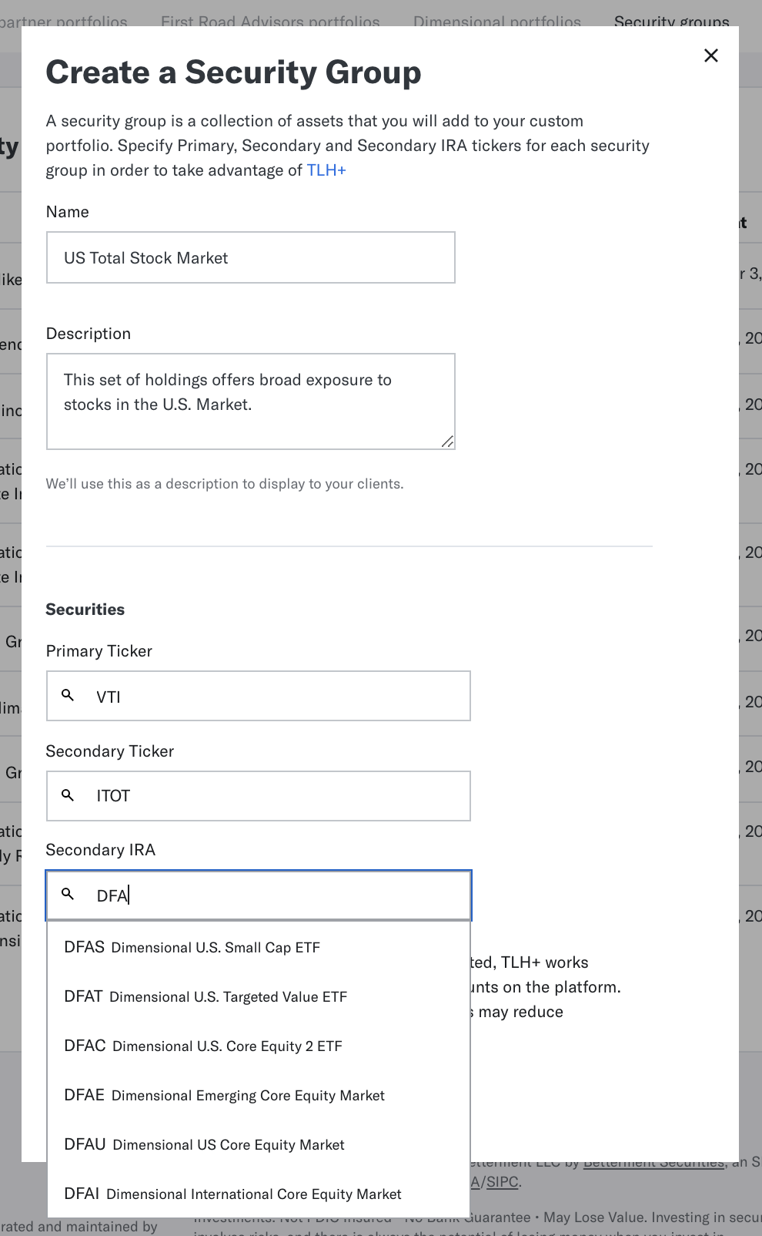Image resolution: width=762 pixels, height=1236 pixels.
Task: Switch to the Security groups tab
Action: (671, 22)
